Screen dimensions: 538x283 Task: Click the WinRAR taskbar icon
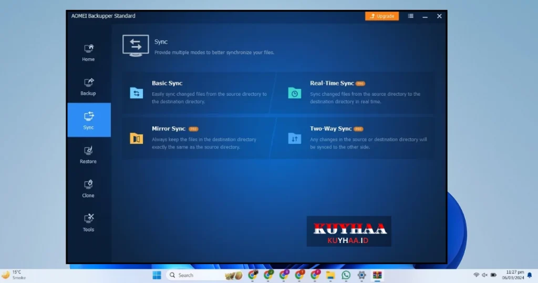click(x=377, y=275)
